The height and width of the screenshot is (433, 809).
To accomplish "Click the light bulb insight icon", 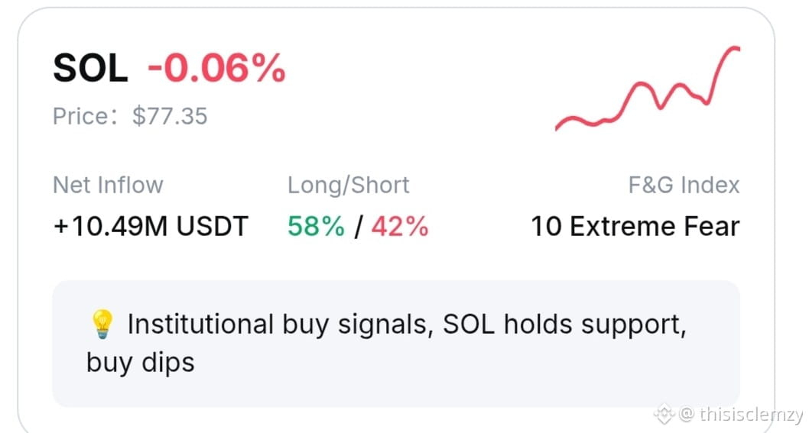I will click(102, 324).
